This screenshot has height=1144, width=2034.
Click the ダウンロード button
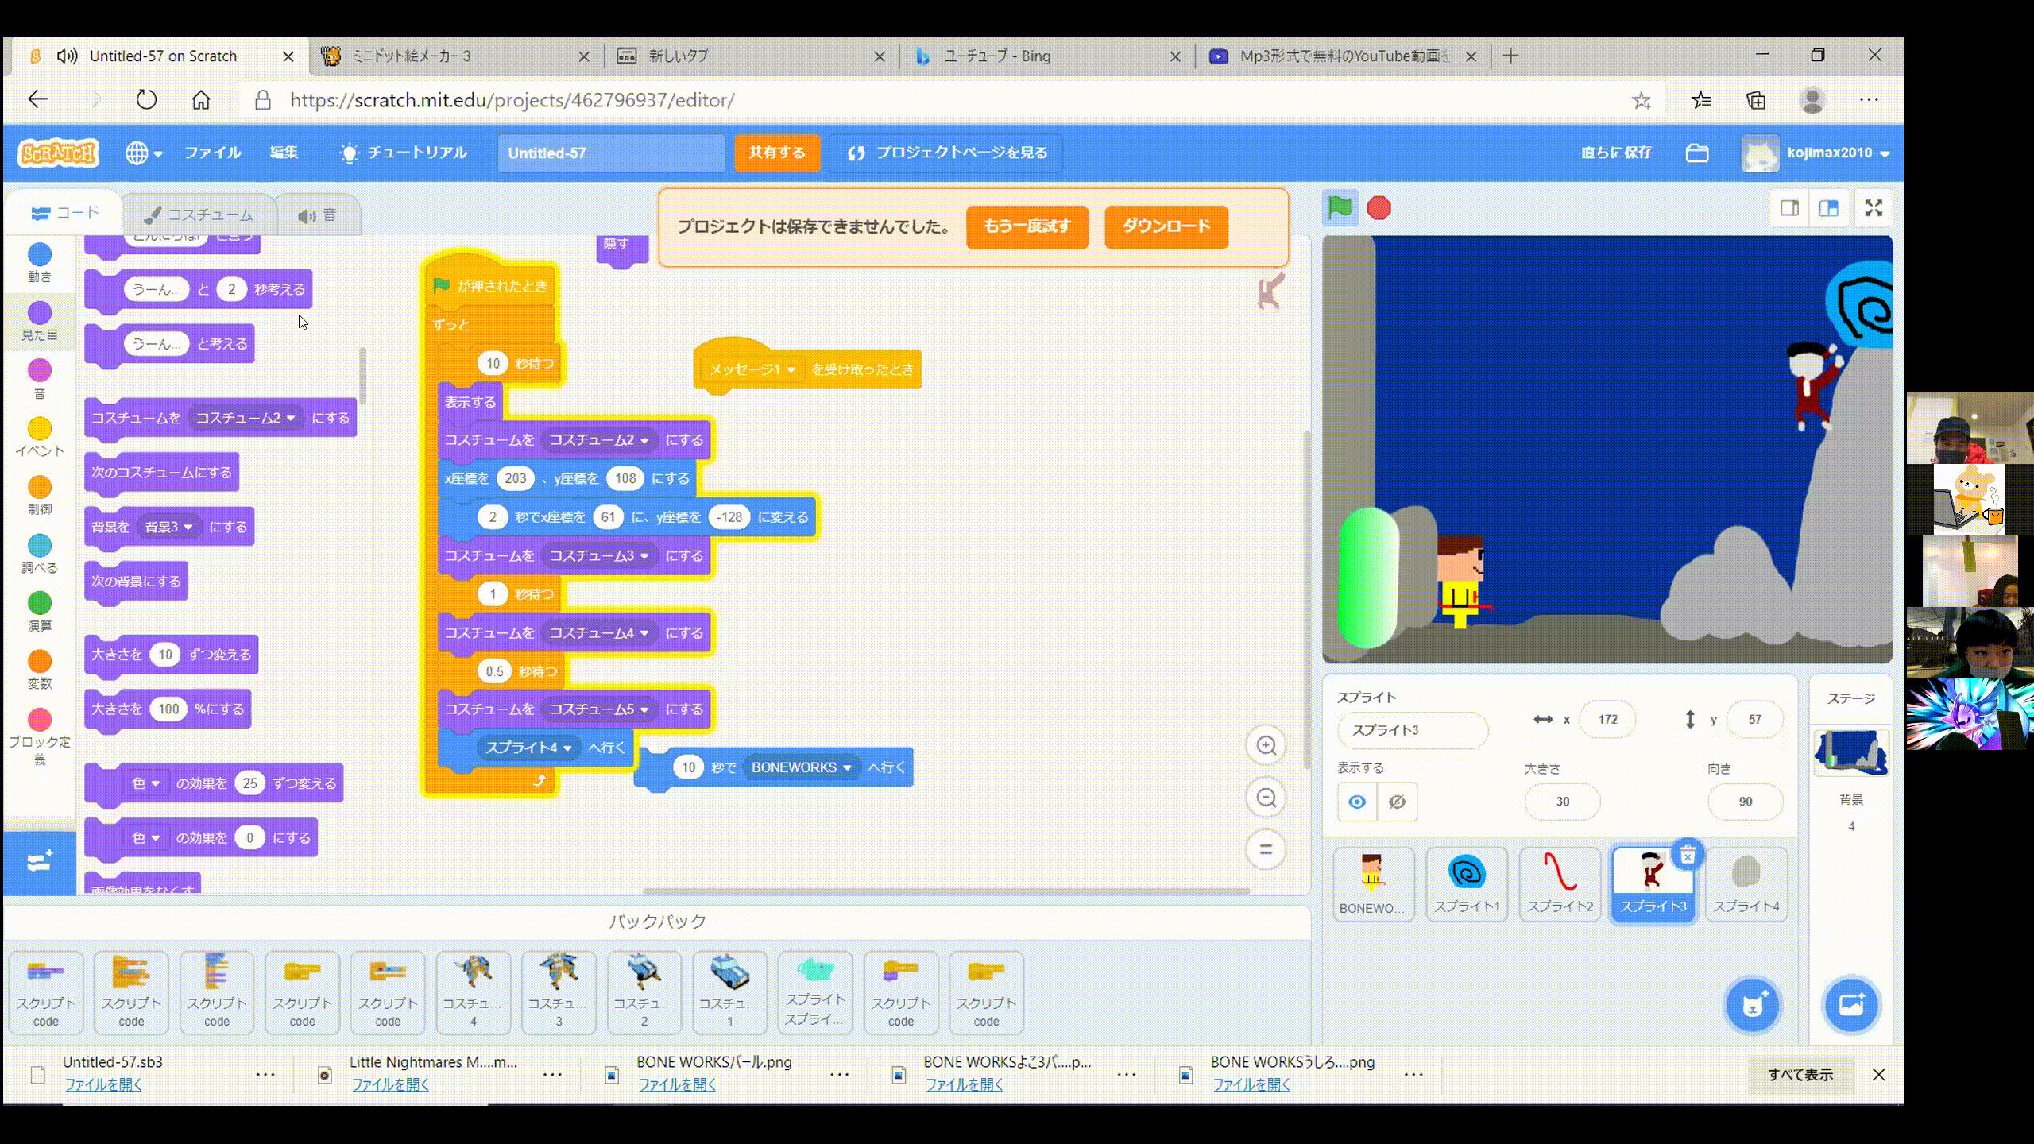[x=1166, y=226]
